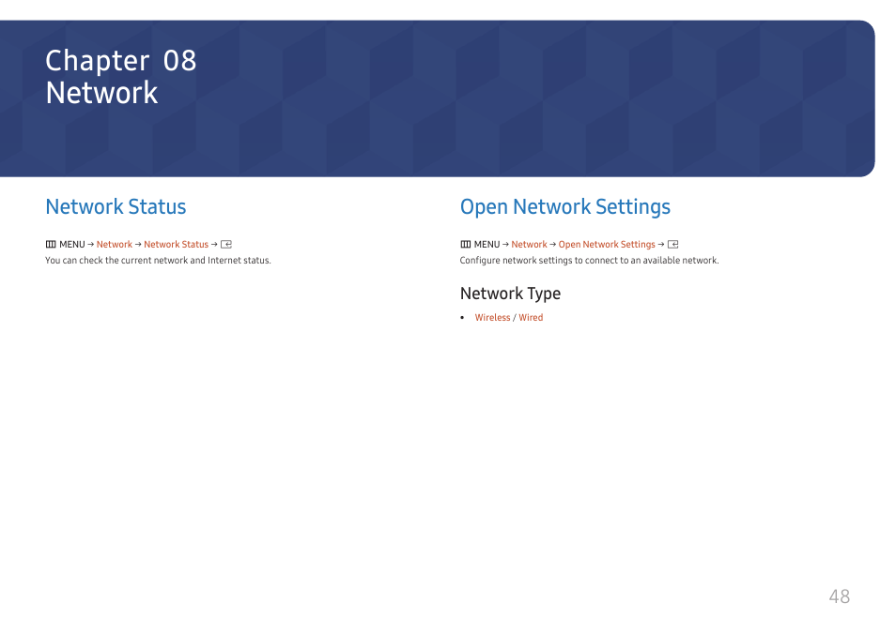Click the 'Network Status' section heading
This screenshot has width=896, height=633.
(116, 206)
